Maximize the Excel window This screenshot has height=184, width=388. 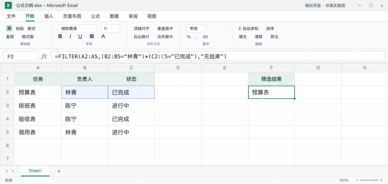[x=371, y=5]
